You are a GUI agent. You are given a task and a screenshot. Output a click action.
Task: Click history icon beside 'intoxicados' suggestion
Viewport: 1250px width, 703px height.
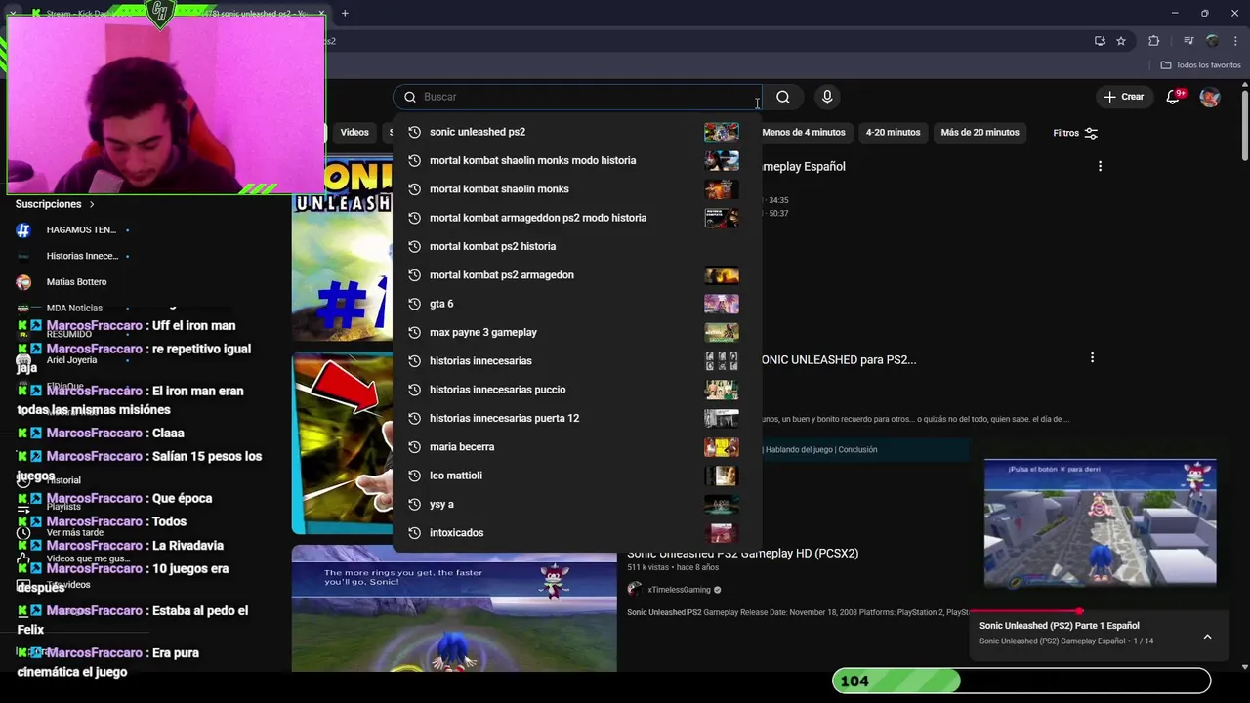(x=414, y=533)
